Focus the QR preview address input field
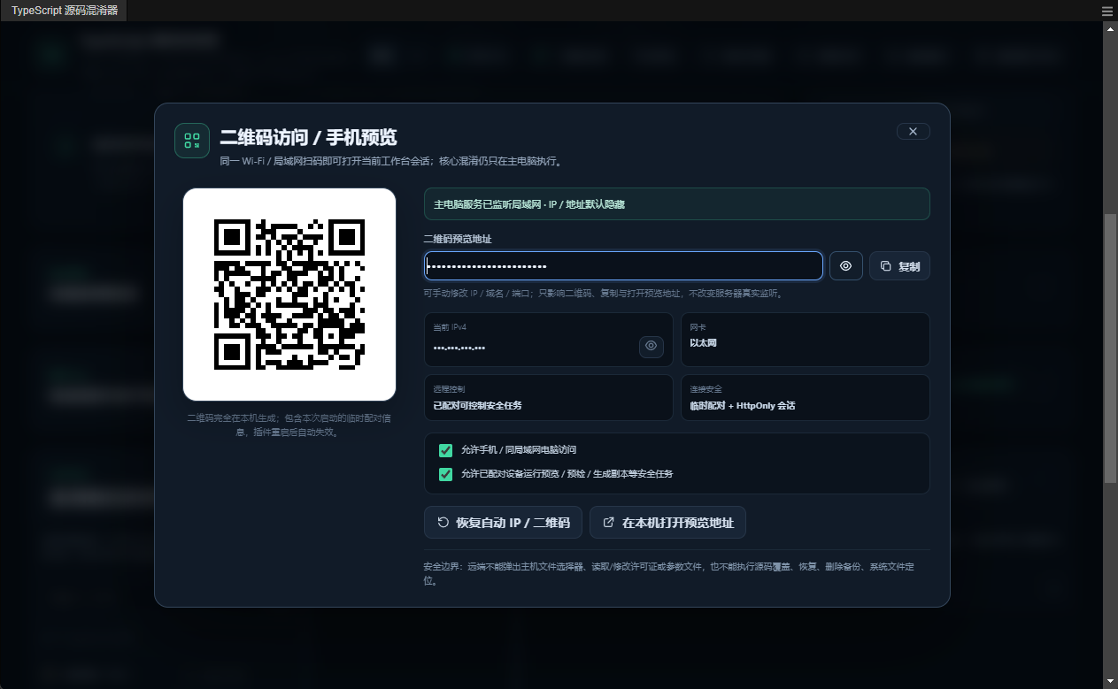Screen dimensions: 1118x689 pyautogui.click(x=623, y=266)
